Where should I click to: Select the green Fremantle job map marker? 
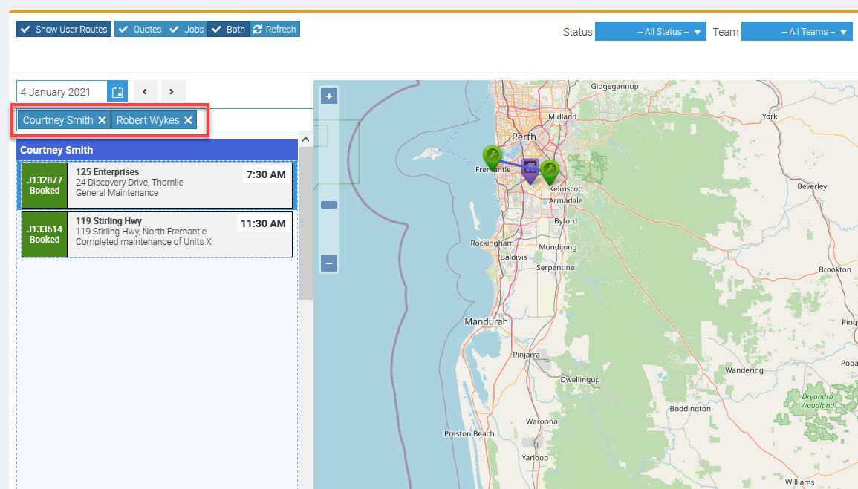pyautogui.click(x=492, y=157)
